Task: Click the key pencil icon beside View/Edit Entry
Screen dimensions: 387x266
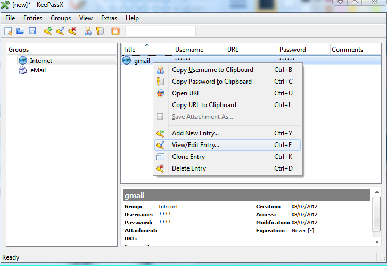Action: point(160,145)
